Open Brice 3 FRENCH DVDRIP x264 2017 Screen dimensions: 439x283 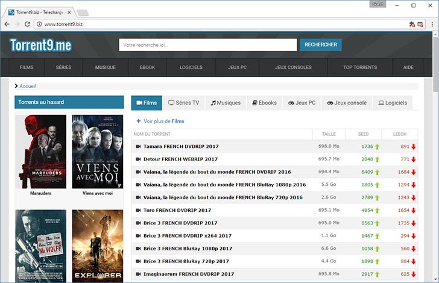(188, 236)
